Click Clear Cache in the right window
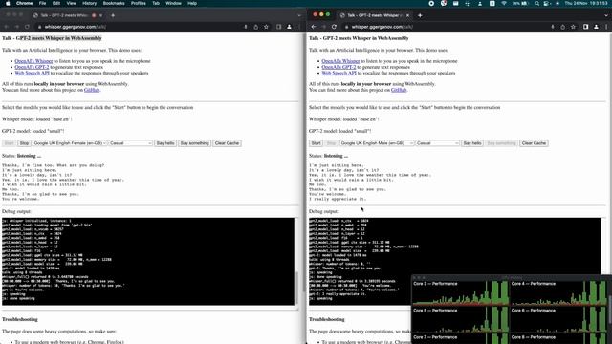The height and width of the screenshot is (344, 612). pyautogui.click(x=534, y=143)
